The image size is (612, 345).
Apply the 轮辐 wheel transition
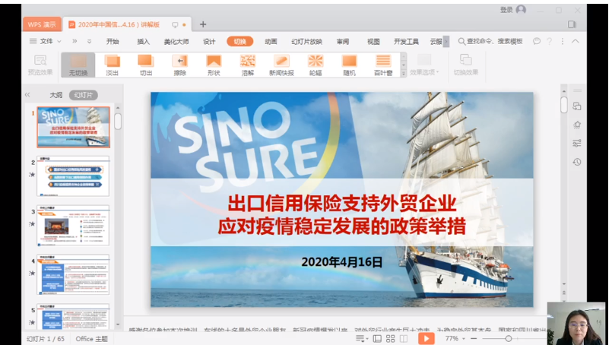click(x=316, y=65)
